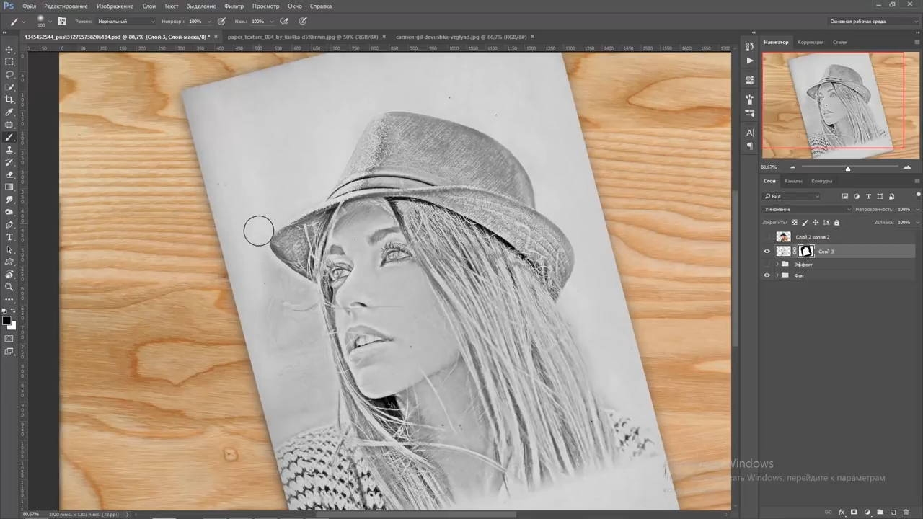Select the Brush tool in the tools panel
Screen dimensions: 923x519
[x=9, y=137]
